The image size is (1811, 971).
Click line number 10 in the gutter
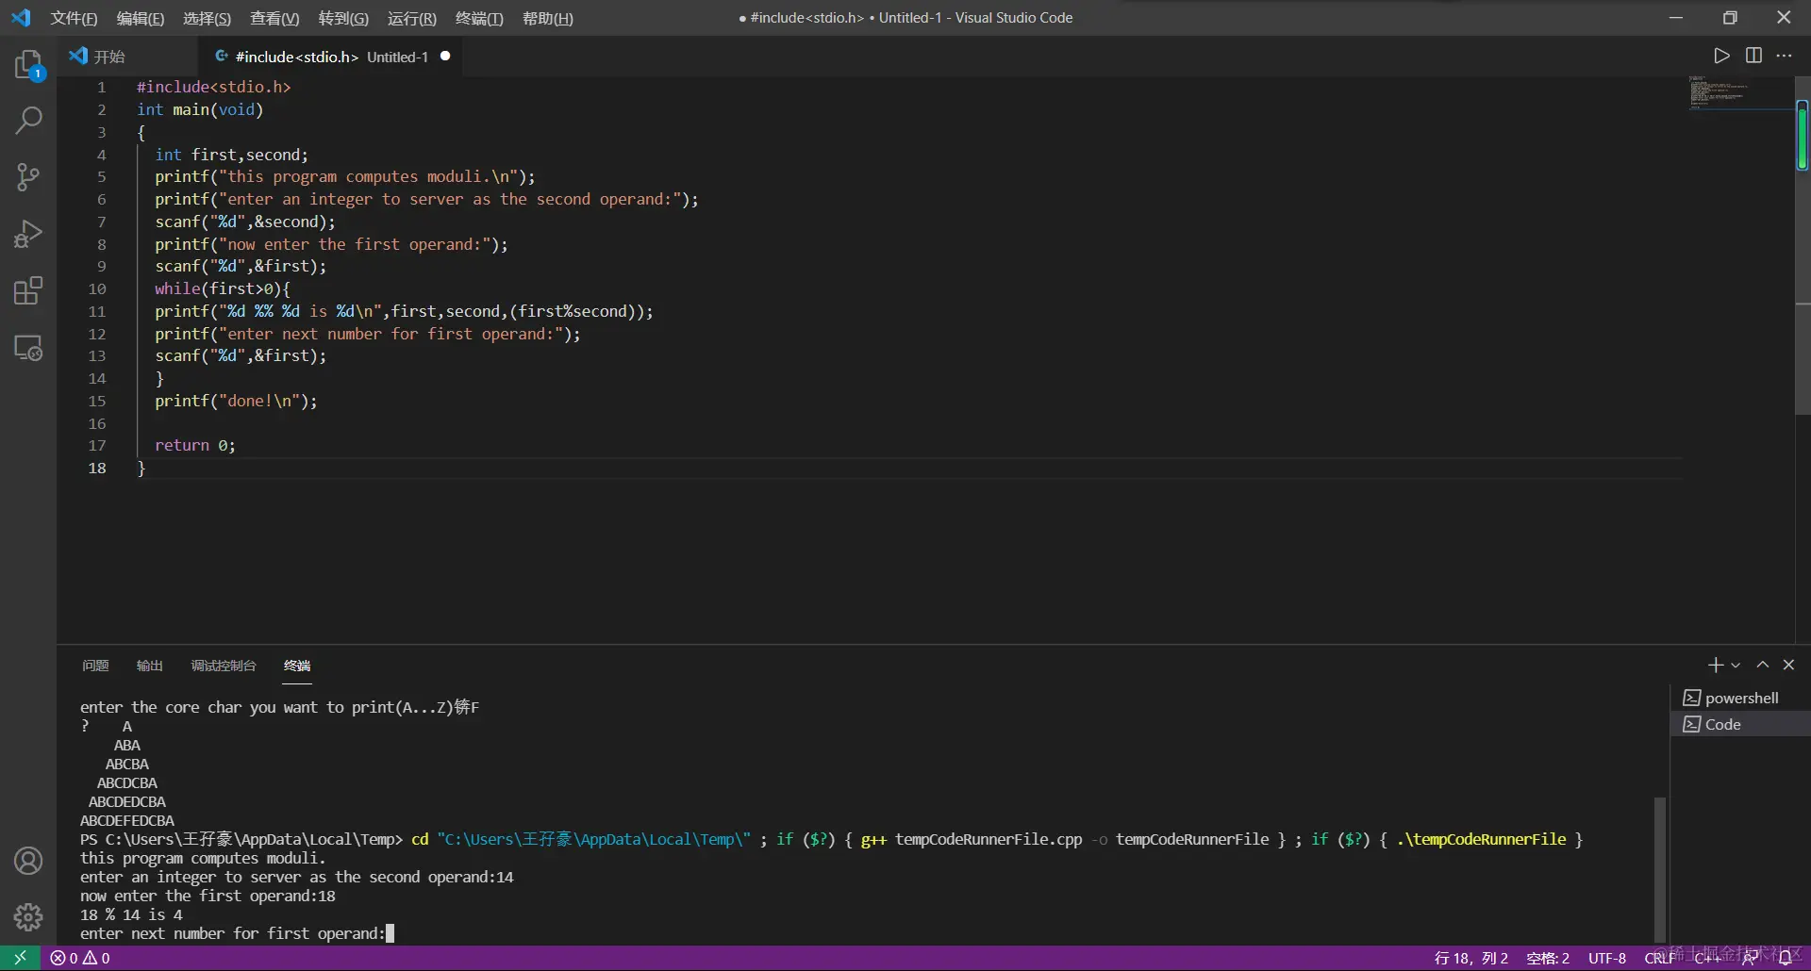tap(97, 288)
